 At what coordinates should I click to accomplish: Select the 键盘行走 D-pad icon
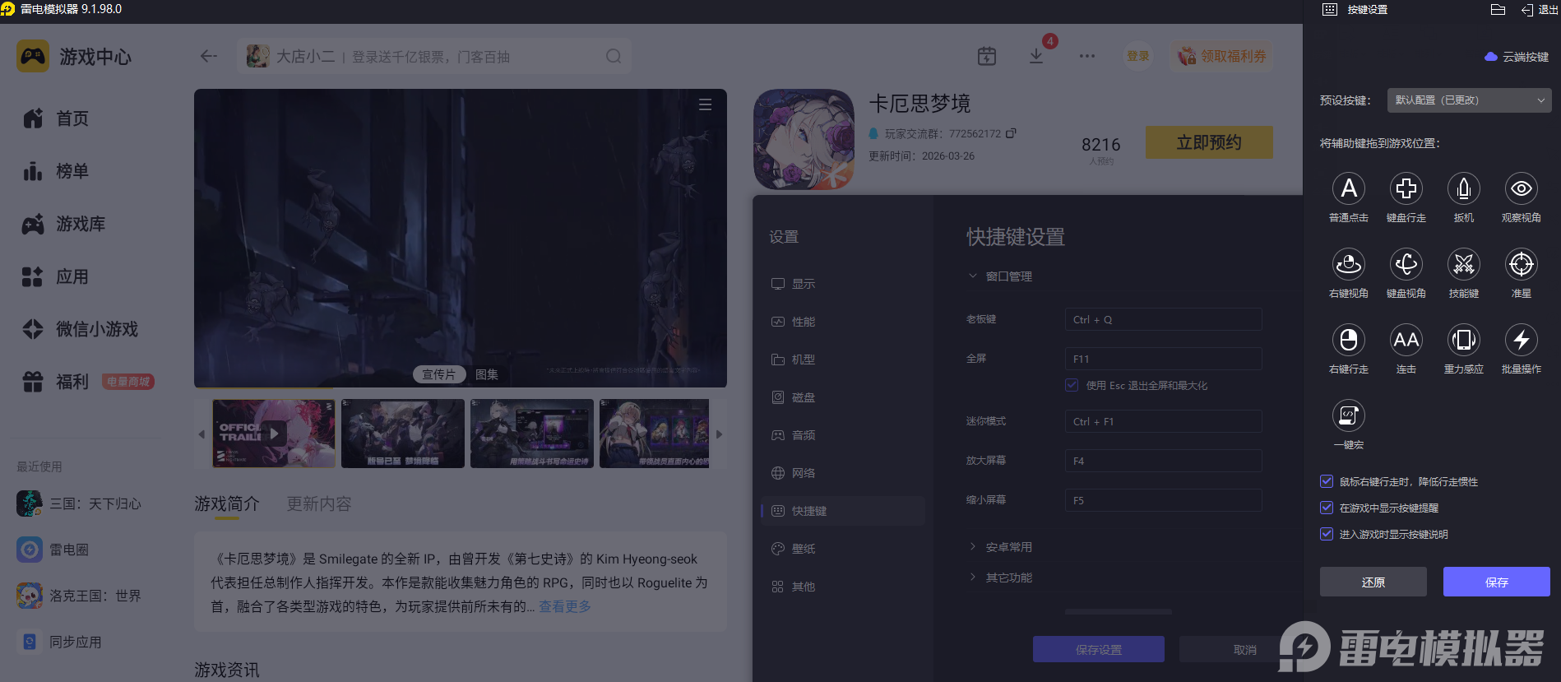(1406, 189)
